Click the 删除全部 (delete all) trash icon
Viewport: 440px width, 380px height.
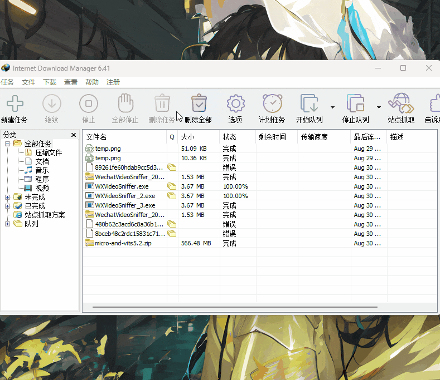[199, 104]
